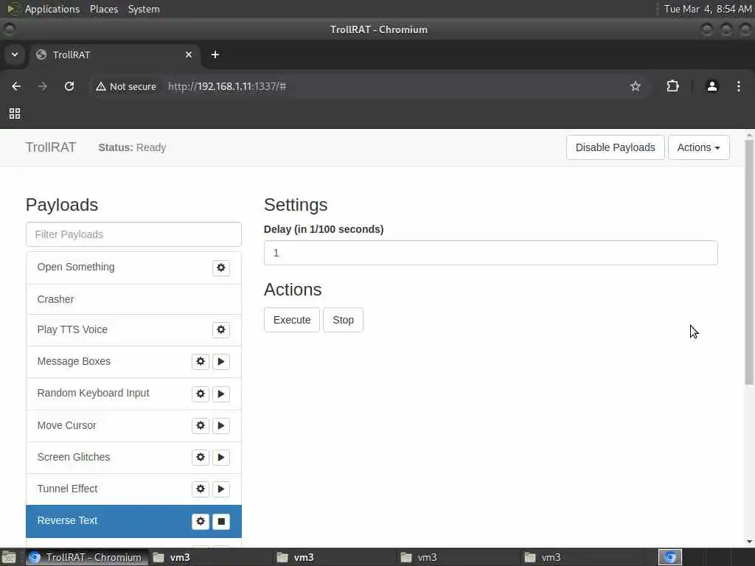Click the show desktop icon in bottom panel
The width and height of the screenshot is (755, 566).
coord(9,557)
